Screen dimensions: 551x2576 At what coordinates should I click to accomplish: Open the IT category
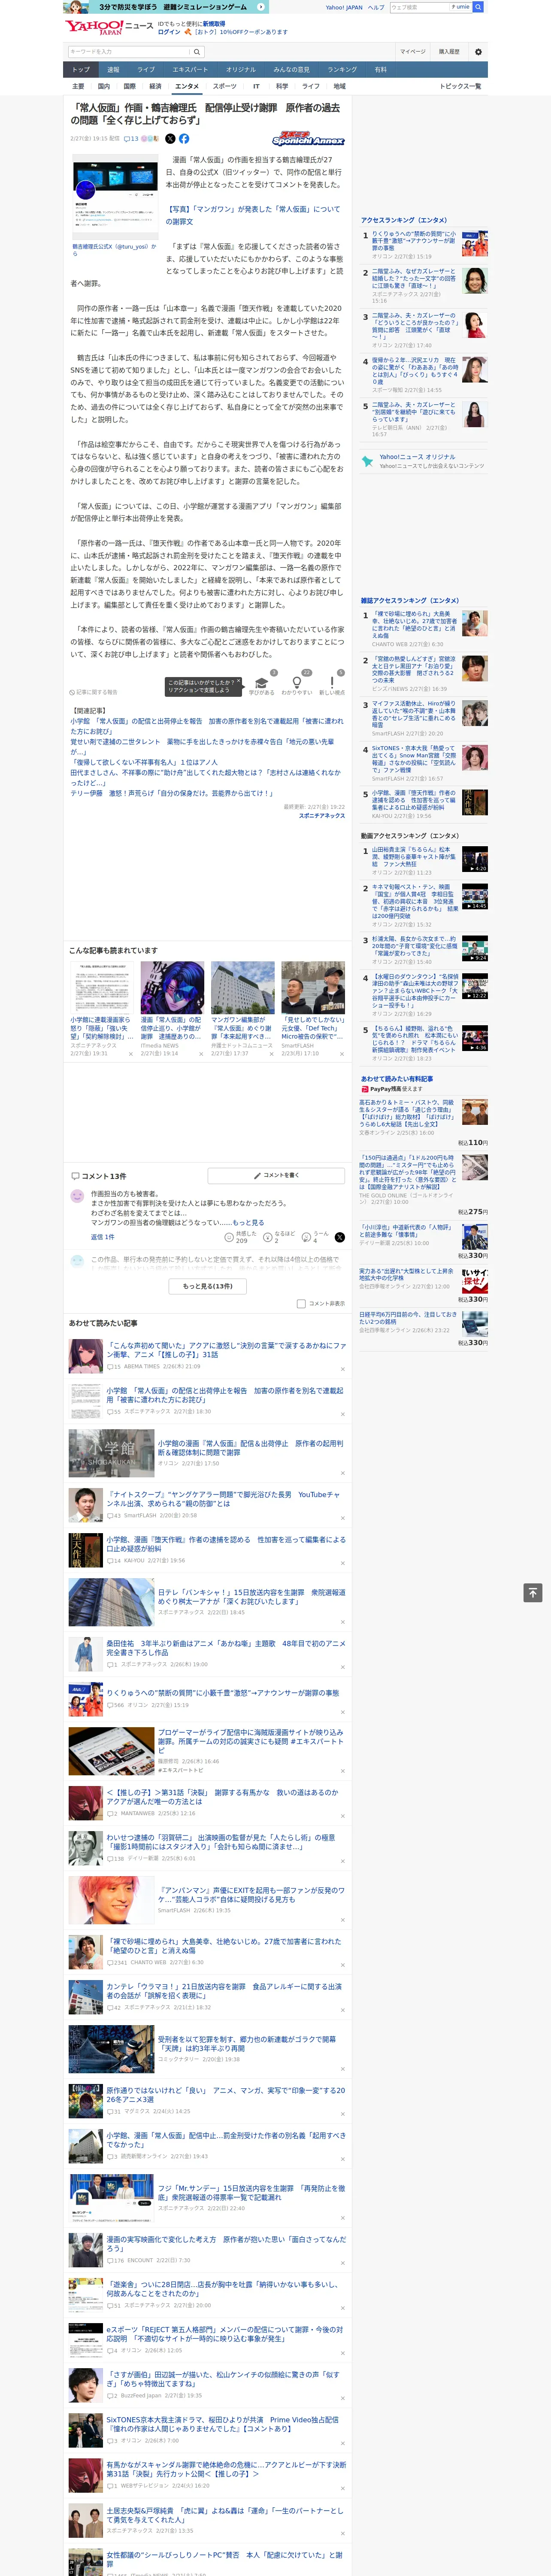[256, 86]
